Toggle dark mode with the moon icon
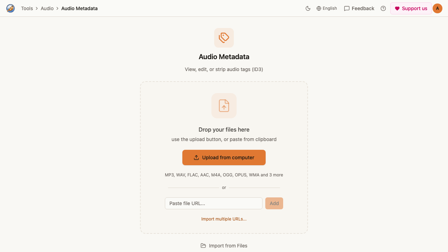Screen dimensions: 448x252 (x=308, y=8)
